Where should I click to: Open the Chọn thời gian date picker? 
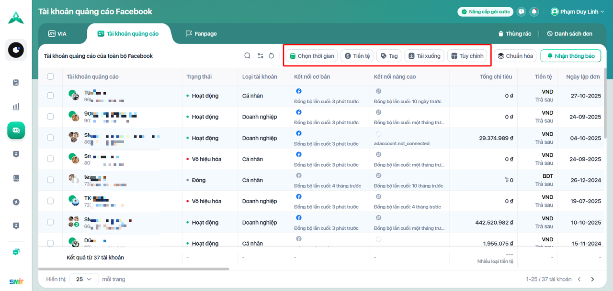[x=312, y=56]
